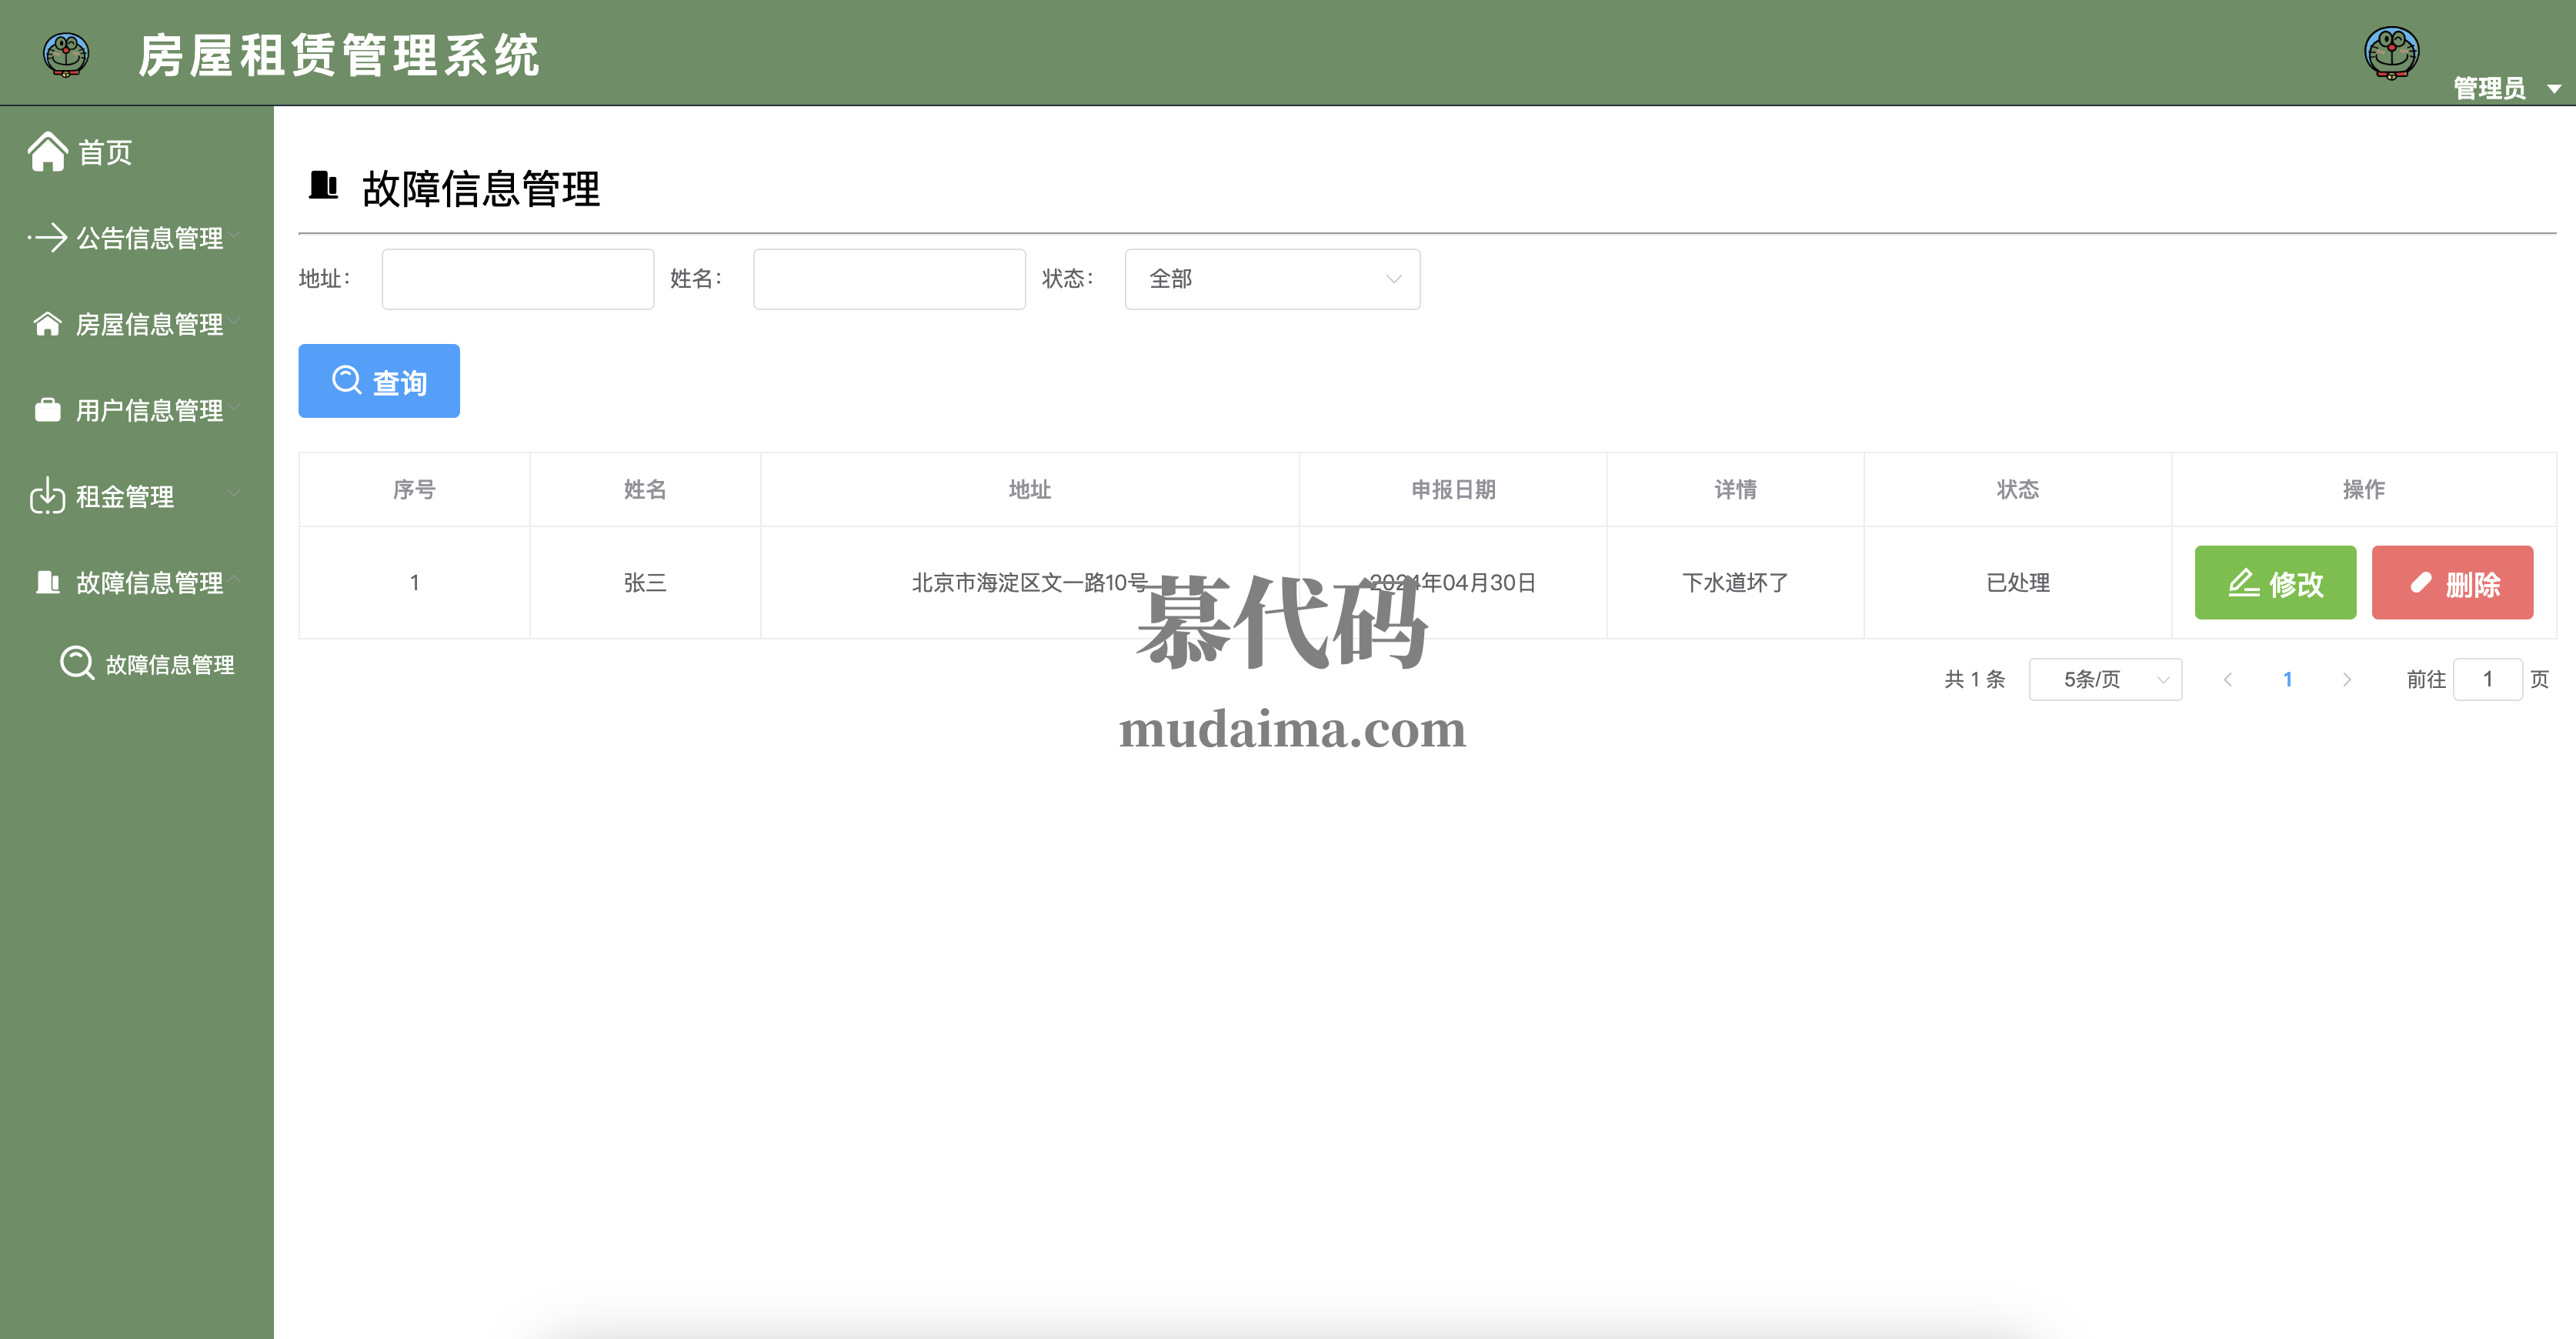Screen dimensions: 2576x1339
Task: Collapse the 故障信息管理 sidebar menu
Action: pos(150,582)
